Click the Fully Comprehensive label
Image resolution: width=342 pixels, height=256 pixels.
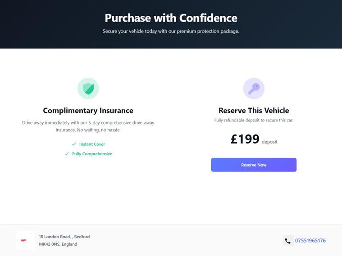(x=92, y=154)
